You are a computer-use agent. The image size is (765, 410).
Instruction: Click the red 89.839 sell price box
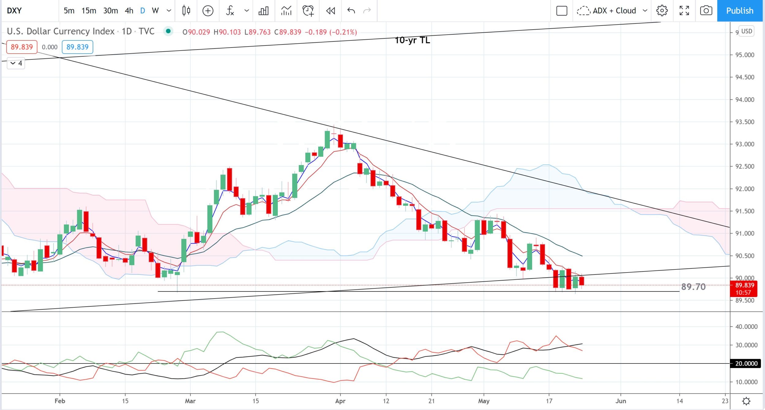point(22,47)
